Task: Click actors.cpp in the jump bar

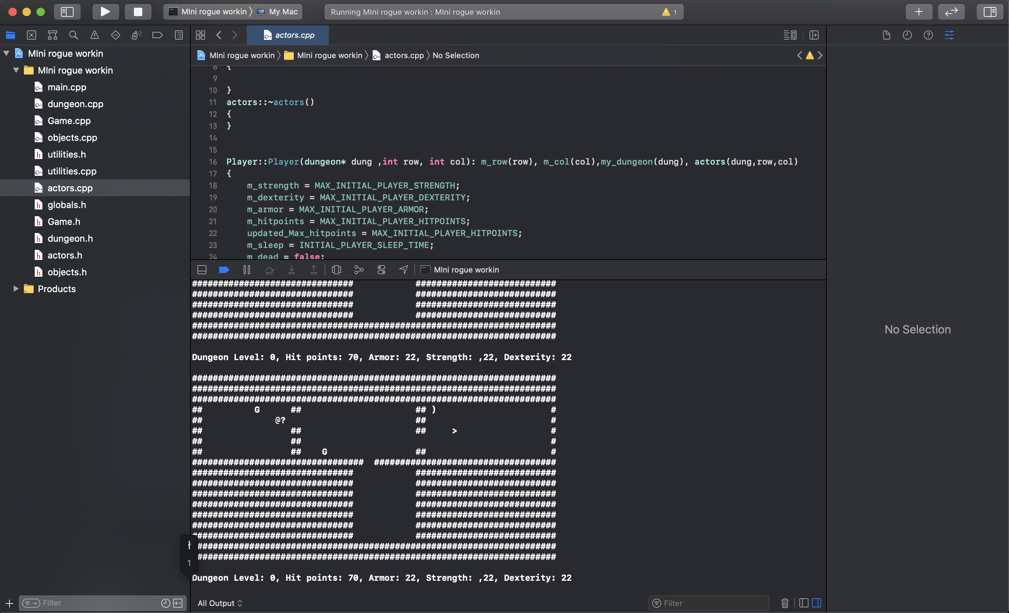Action: coord(398,55)
